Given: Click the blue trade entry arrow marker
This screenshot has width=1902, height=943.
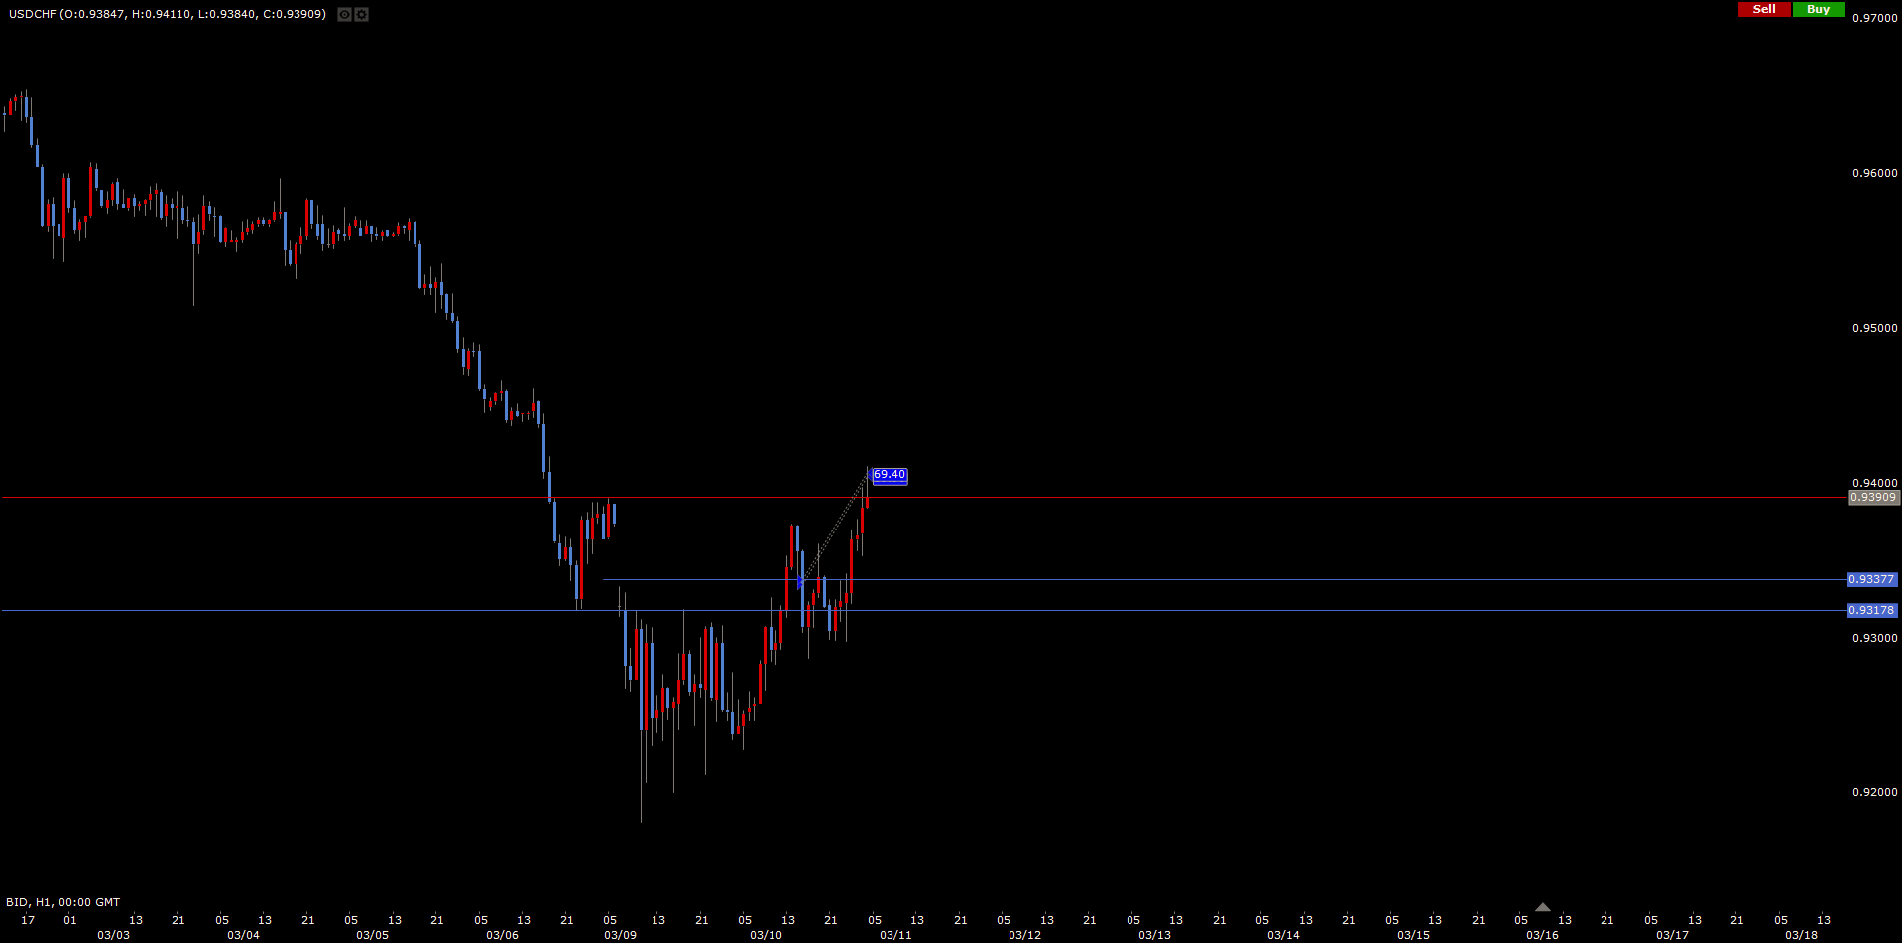Looking at the screenshot, I should 801,581.
